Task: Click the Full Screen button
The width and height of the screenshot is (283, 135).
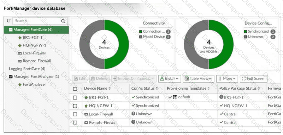Action: click(254, 79)
